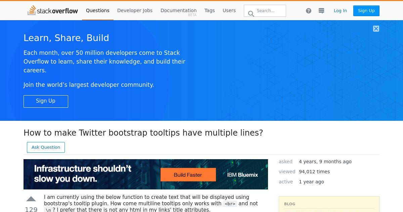Click the BLOG sidebar heading

point(289,204)
